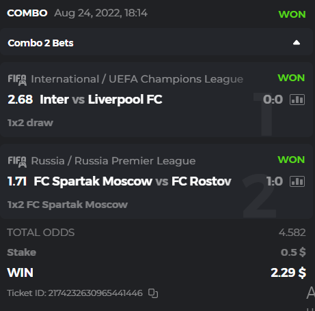Click the COMBO bet type label

point(27,13)
